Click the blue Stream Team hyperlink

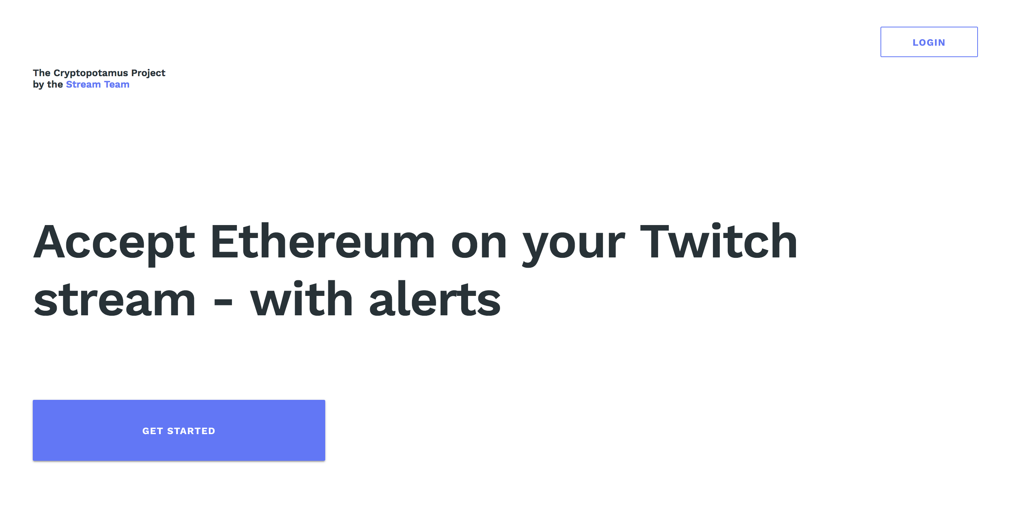click(x=97, y=84)
